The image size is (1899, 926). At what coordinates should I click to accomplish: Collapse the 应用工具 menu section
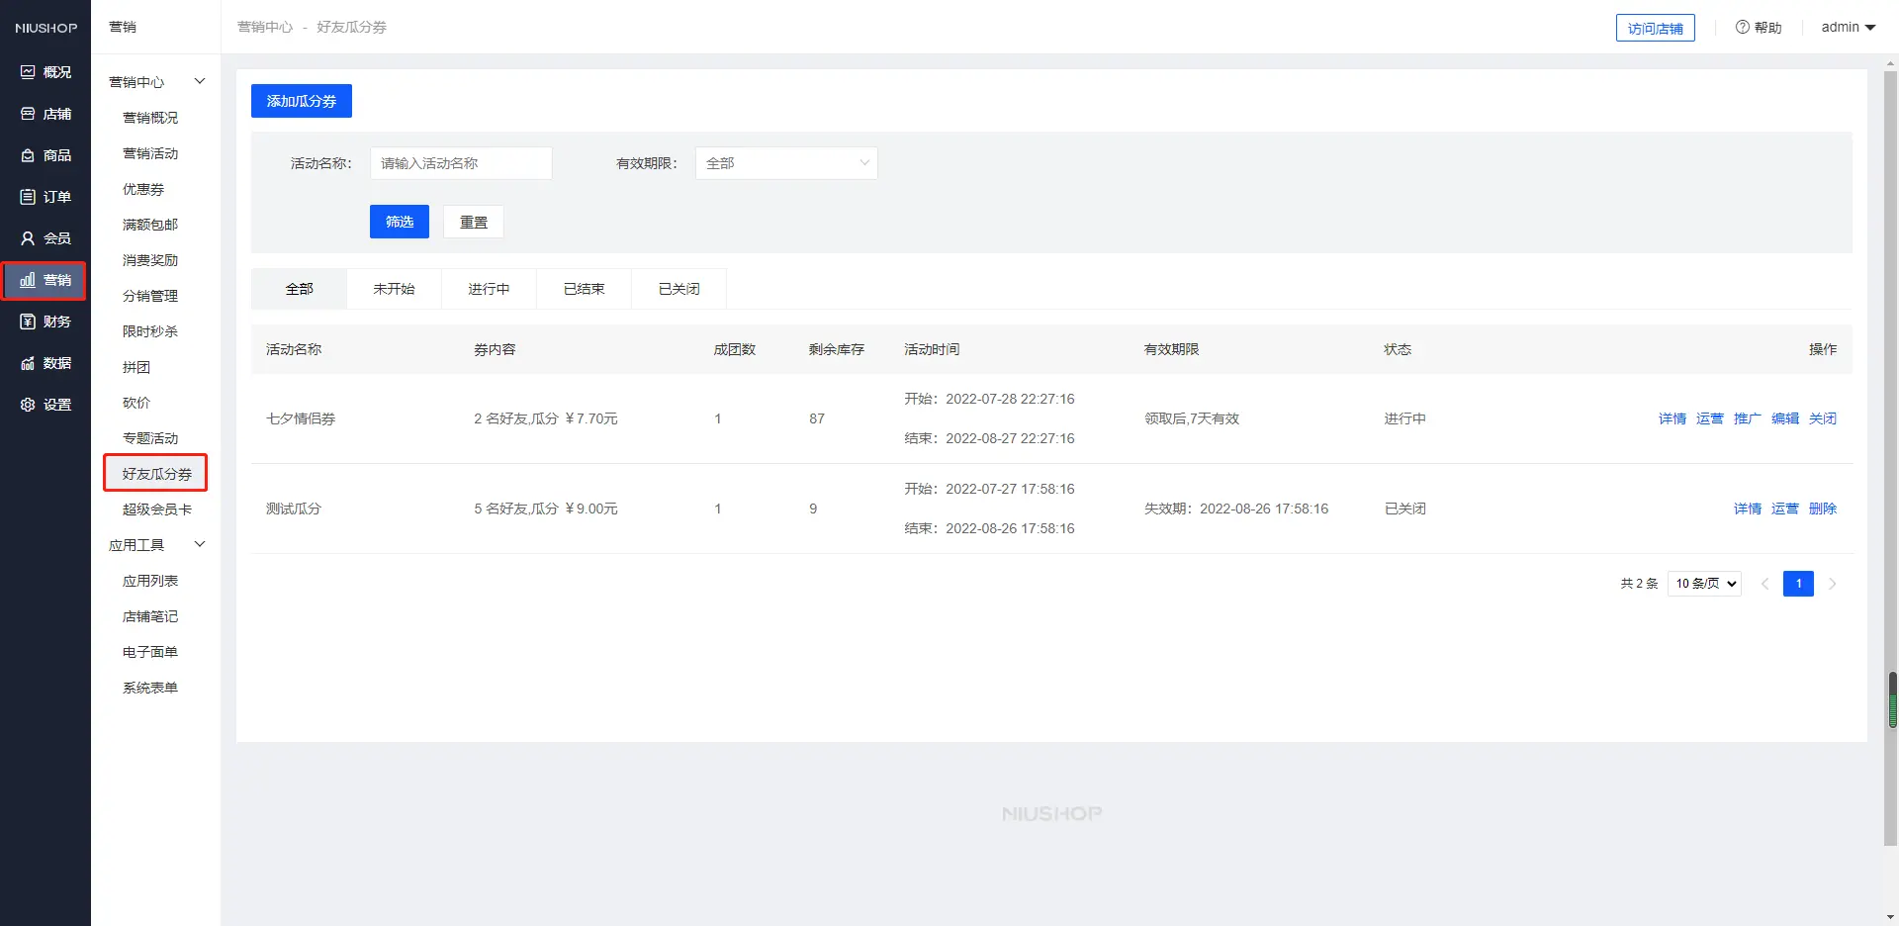coord(200,544)
